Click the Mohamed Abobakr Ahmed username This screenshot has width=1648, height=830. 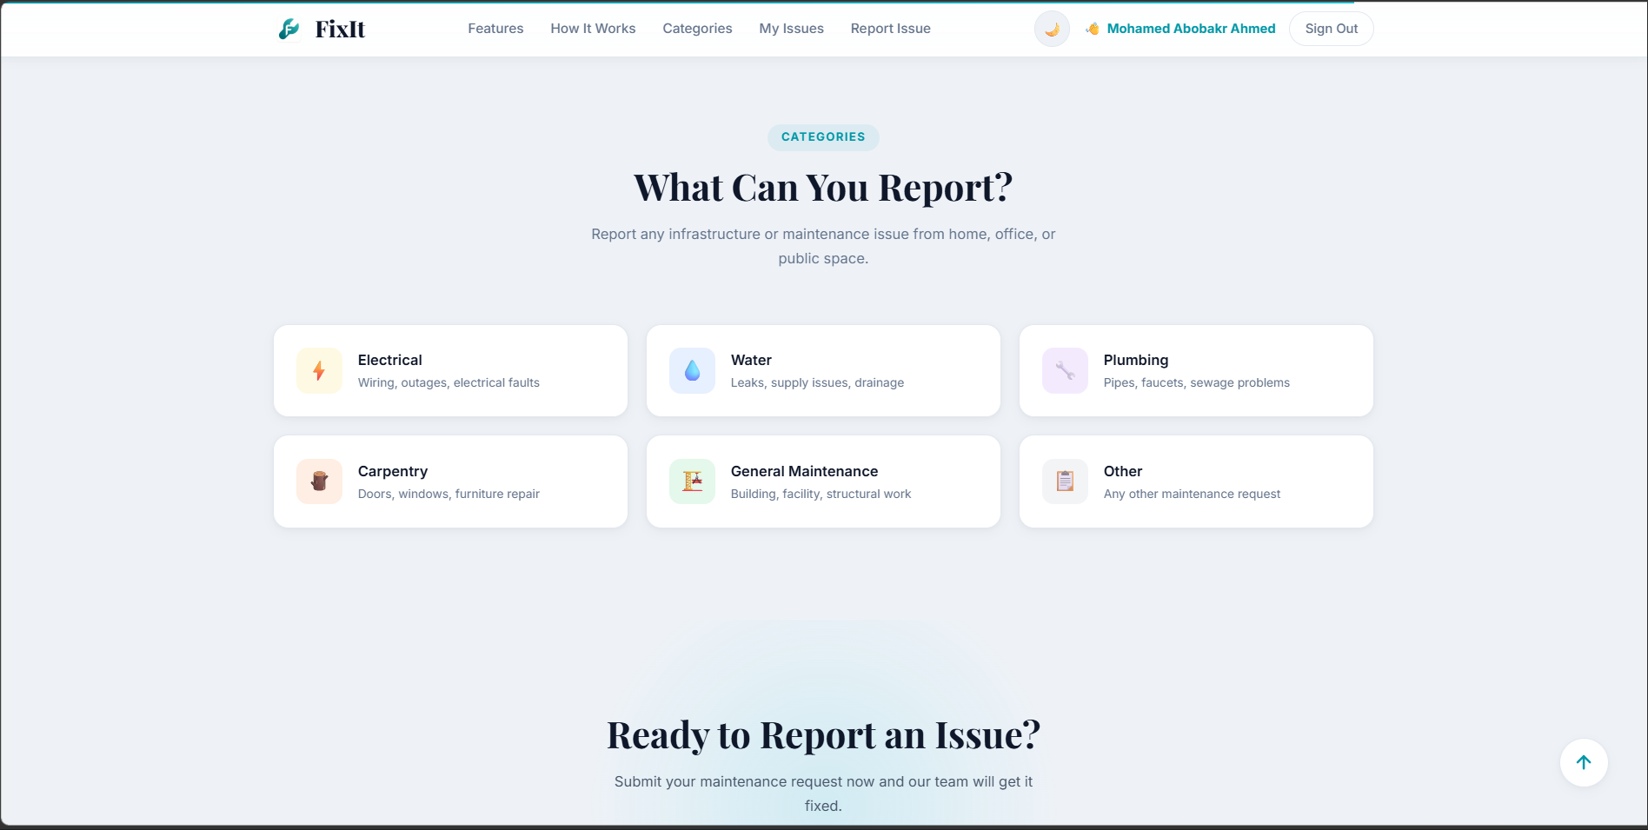(1191, 29)
